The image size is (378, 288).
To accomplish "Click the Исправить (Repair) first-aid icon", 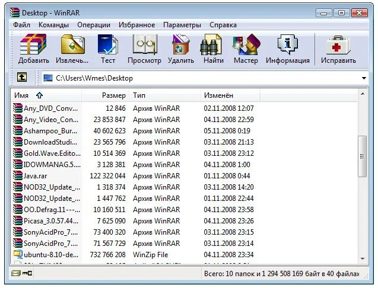I will [x=338, y=45].
